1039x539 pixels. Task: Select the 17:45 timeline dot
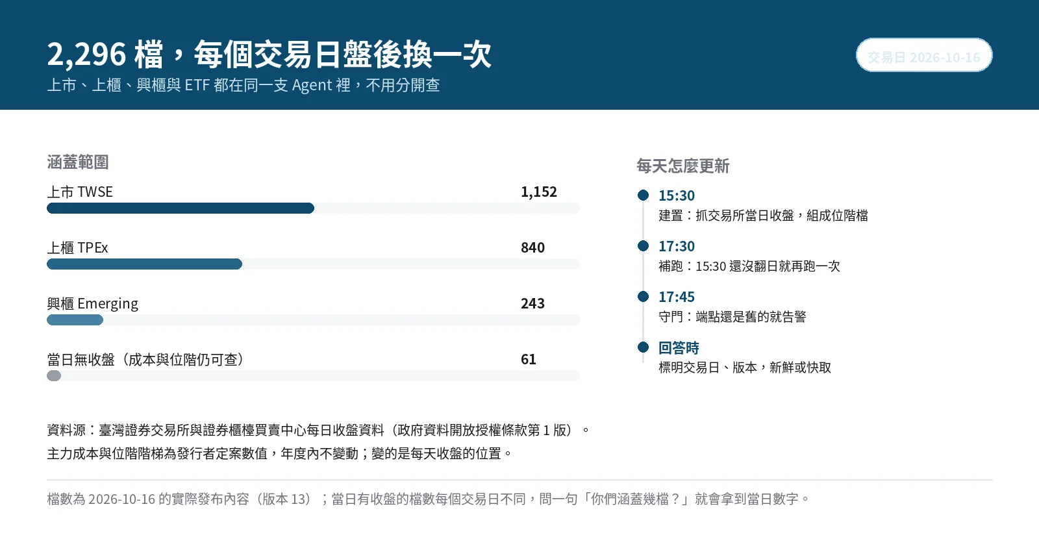(x=644, y=297)
